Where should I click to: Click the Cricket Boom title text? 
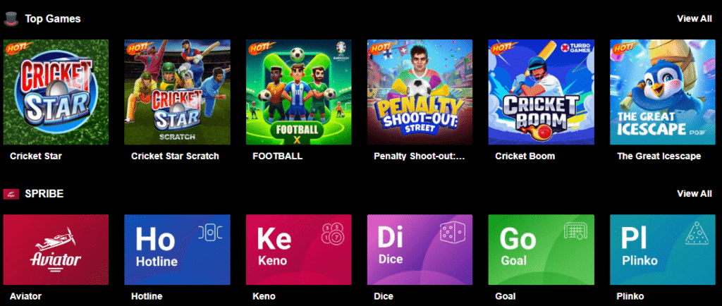tap(525, 157)
